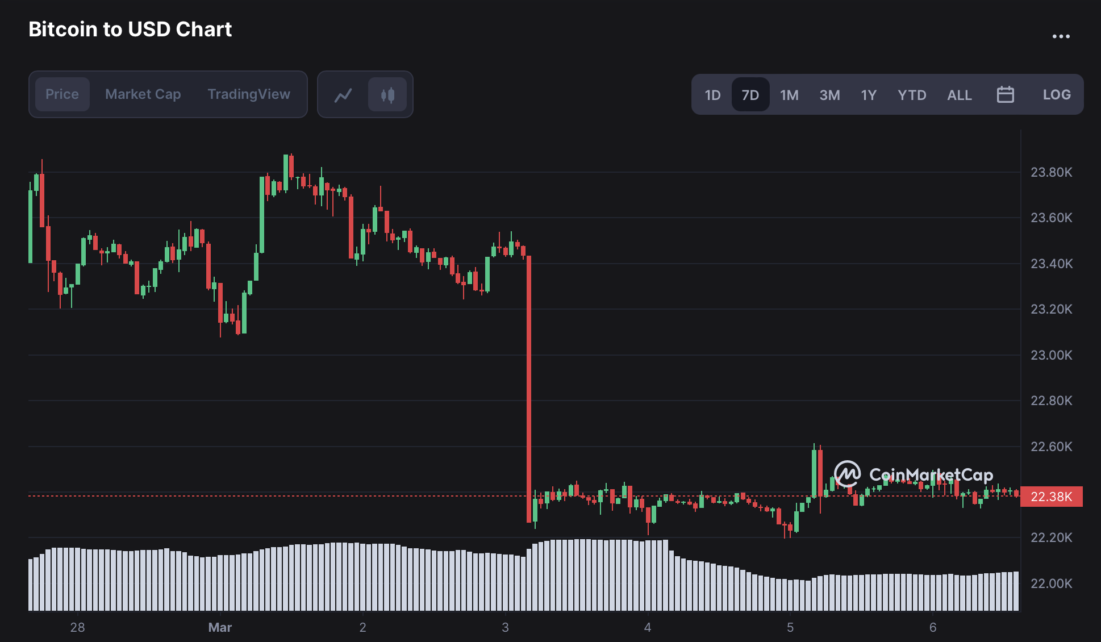This screenshot has height=642, width=1101.
Task: Show the 1M time range
Action: point(789,95)
